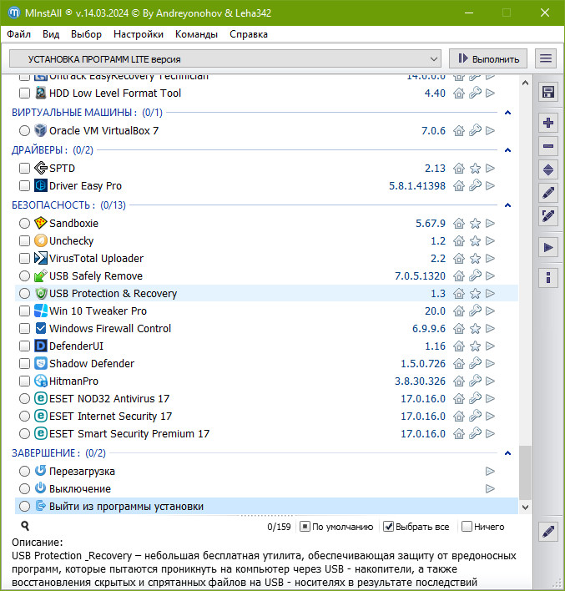565x591 pixels.
Task: Enable the Windows Firewall Control checkbox
Action: point(25,329)
